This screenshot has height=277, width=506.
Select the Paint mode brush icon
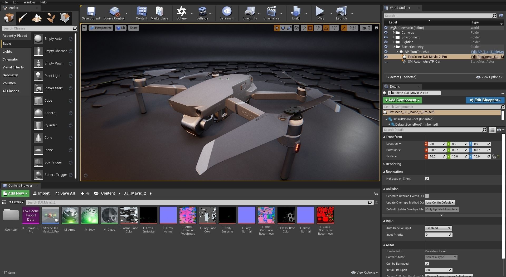23,18
